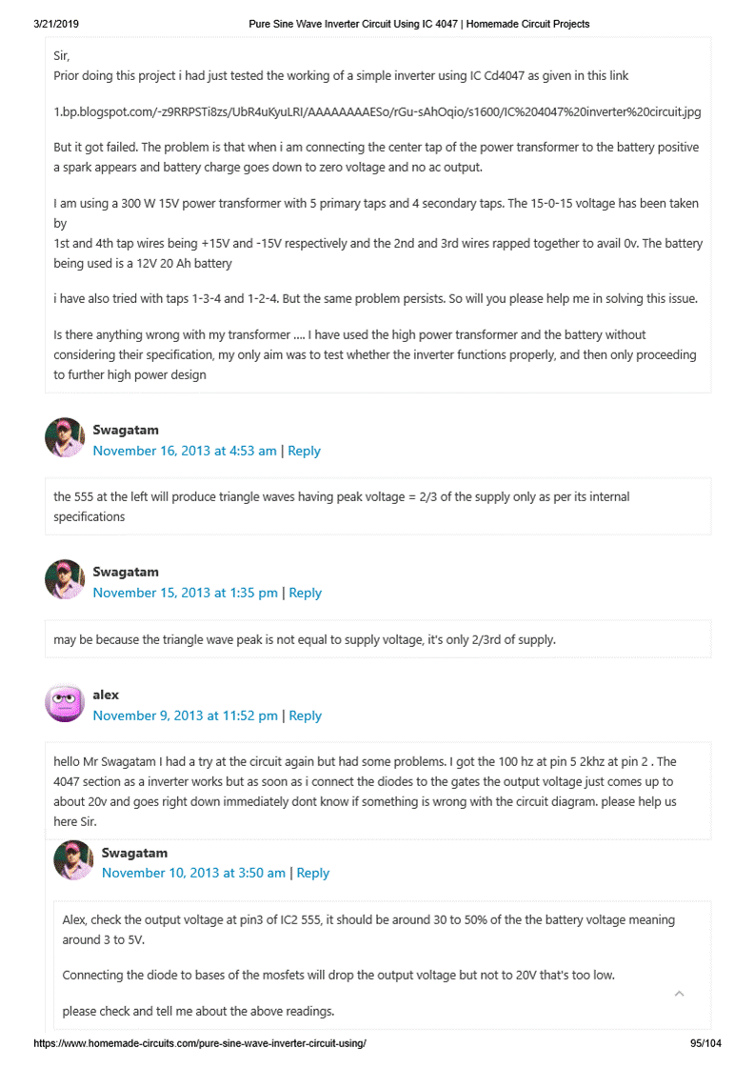Image resolution: width=755 pixels, height=1069 pixels.
Task: Click the homemade-circuits.com URL in the page footer
Action: click(x=200, y=1043)
